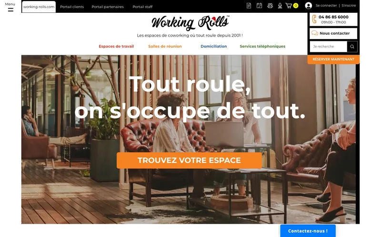Open Espaces de travail menu
This screenshot has height=237, width=381.
point(116,46)
